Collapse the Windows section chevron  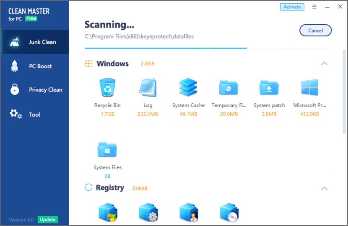pyautogui.click(x=324, y=64)
